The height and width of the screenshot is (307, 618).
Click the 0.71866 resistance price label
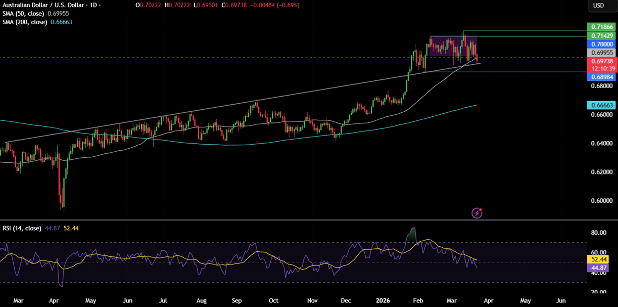click(x=602, y=26)
